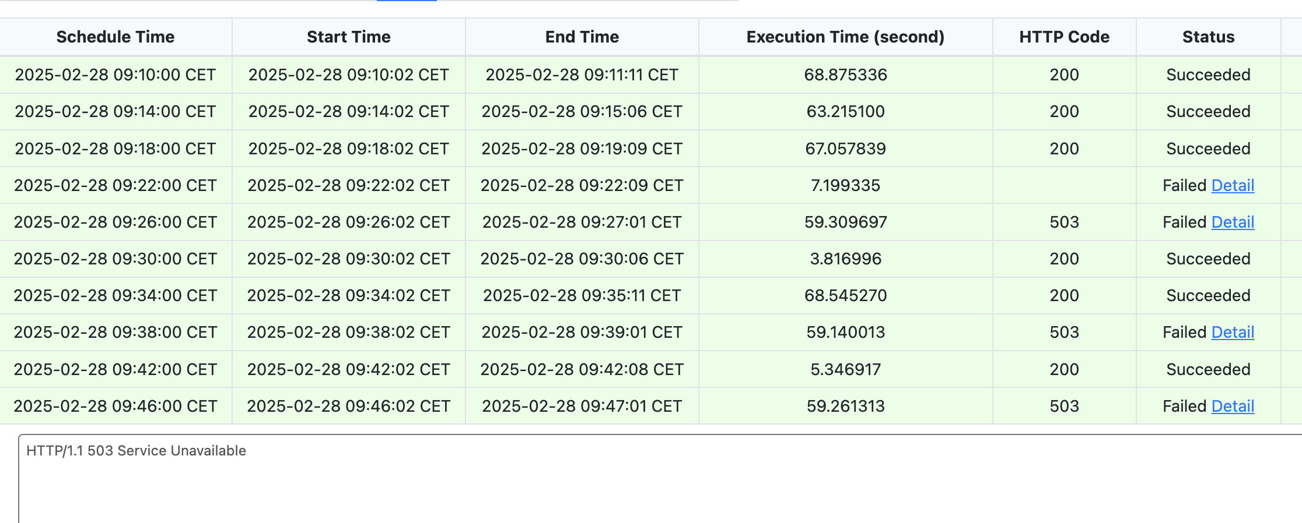The height and width of the screenshot is (523, 1302).
Task: Open Detail link for 09:26:00 failed run
Action: coord(1233,222)
